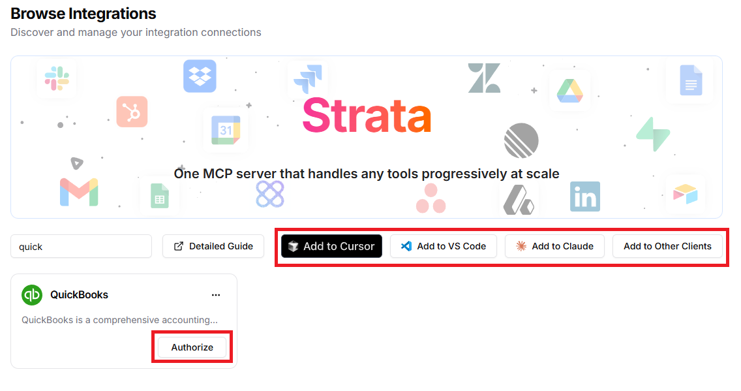Focus the integrations search field
This screenshot has height=391, width=741.
pyautogui.click(x=81, y=247)
